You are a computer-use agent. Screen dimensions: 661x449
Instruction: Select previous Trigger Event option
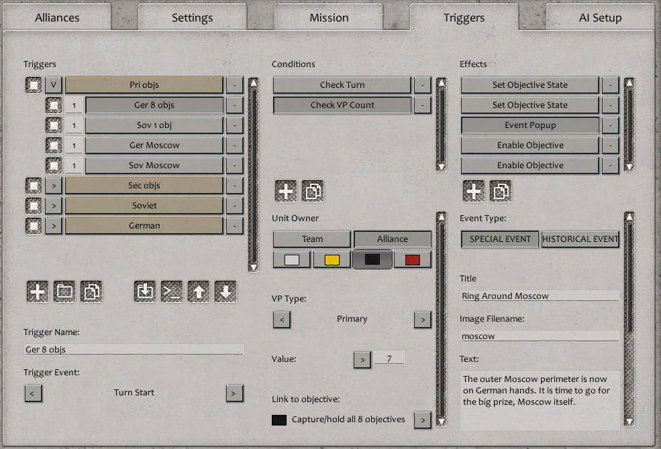pyautogui.click(x=33, y=394)
